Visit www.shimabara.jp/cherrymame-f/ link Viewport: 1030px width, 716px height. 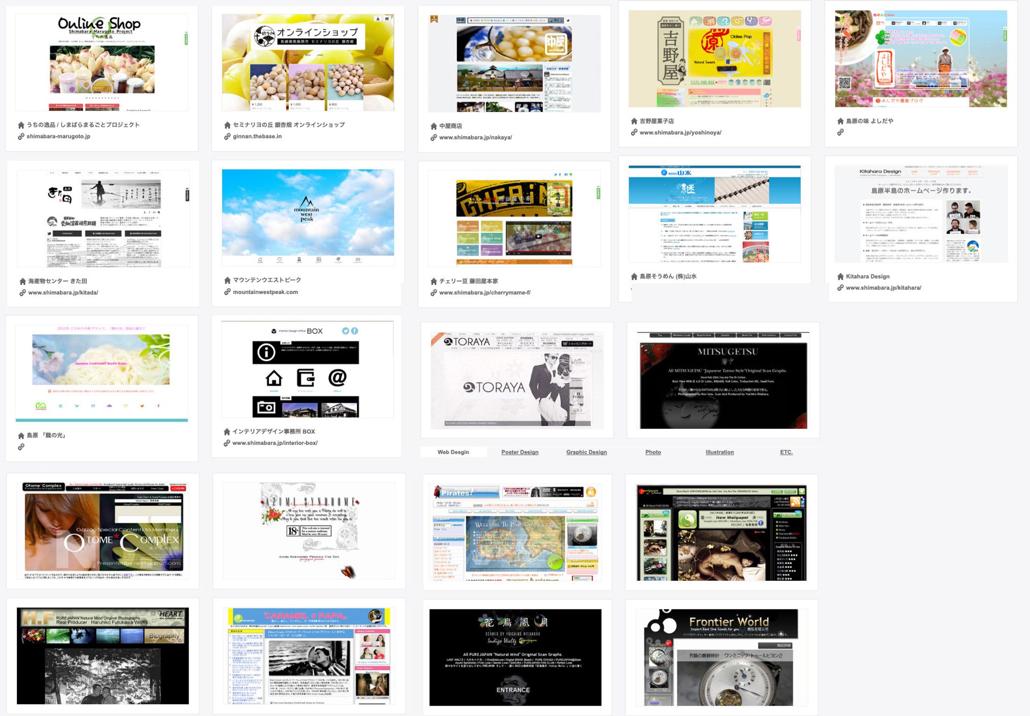[484, 293]
